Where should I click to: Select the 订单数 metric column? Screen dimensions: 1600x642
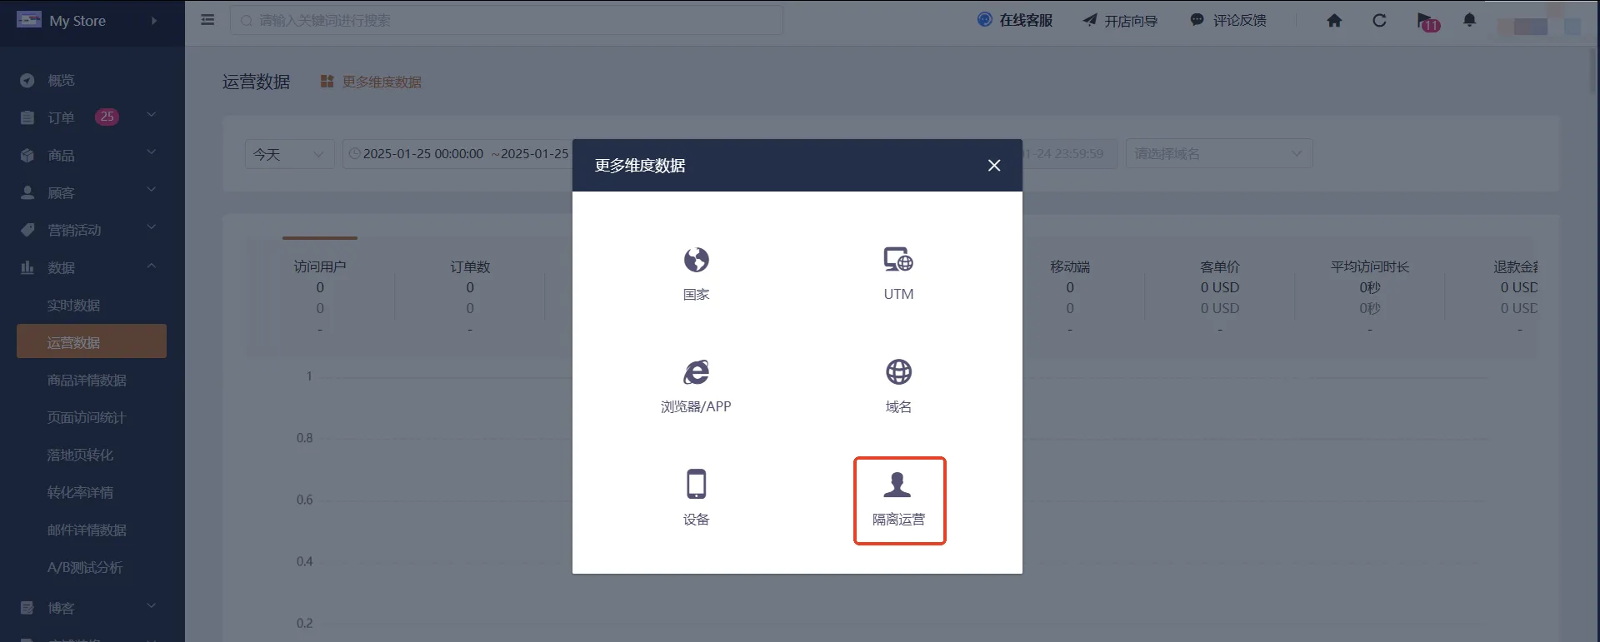point(470,297)
